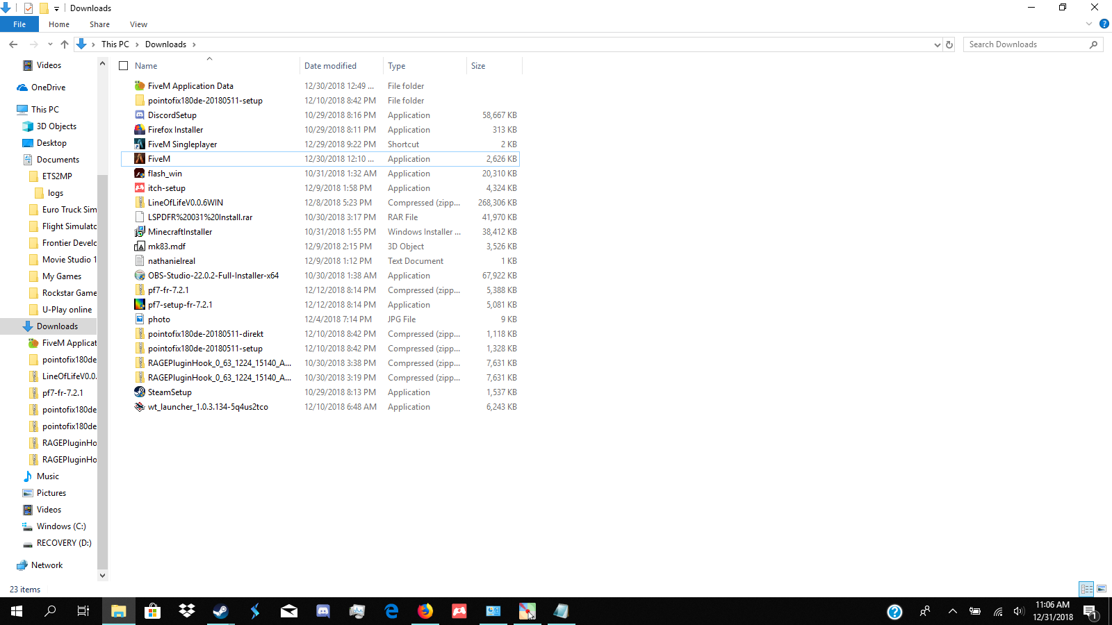
Task: Select the FiveM Singleplayer shortcut icon
Action: [x=140, y=144]
